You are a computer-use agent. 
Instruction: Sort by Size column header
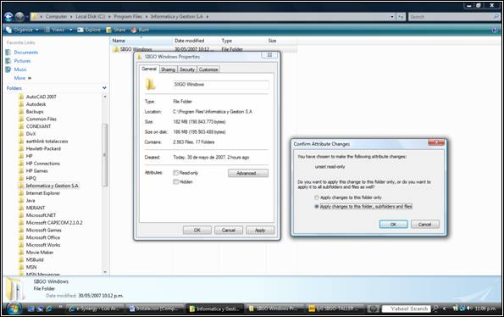pos(281,41)
